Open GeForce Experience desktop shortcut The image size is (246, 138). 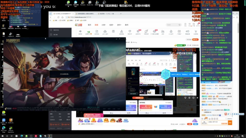pos(11,129)
